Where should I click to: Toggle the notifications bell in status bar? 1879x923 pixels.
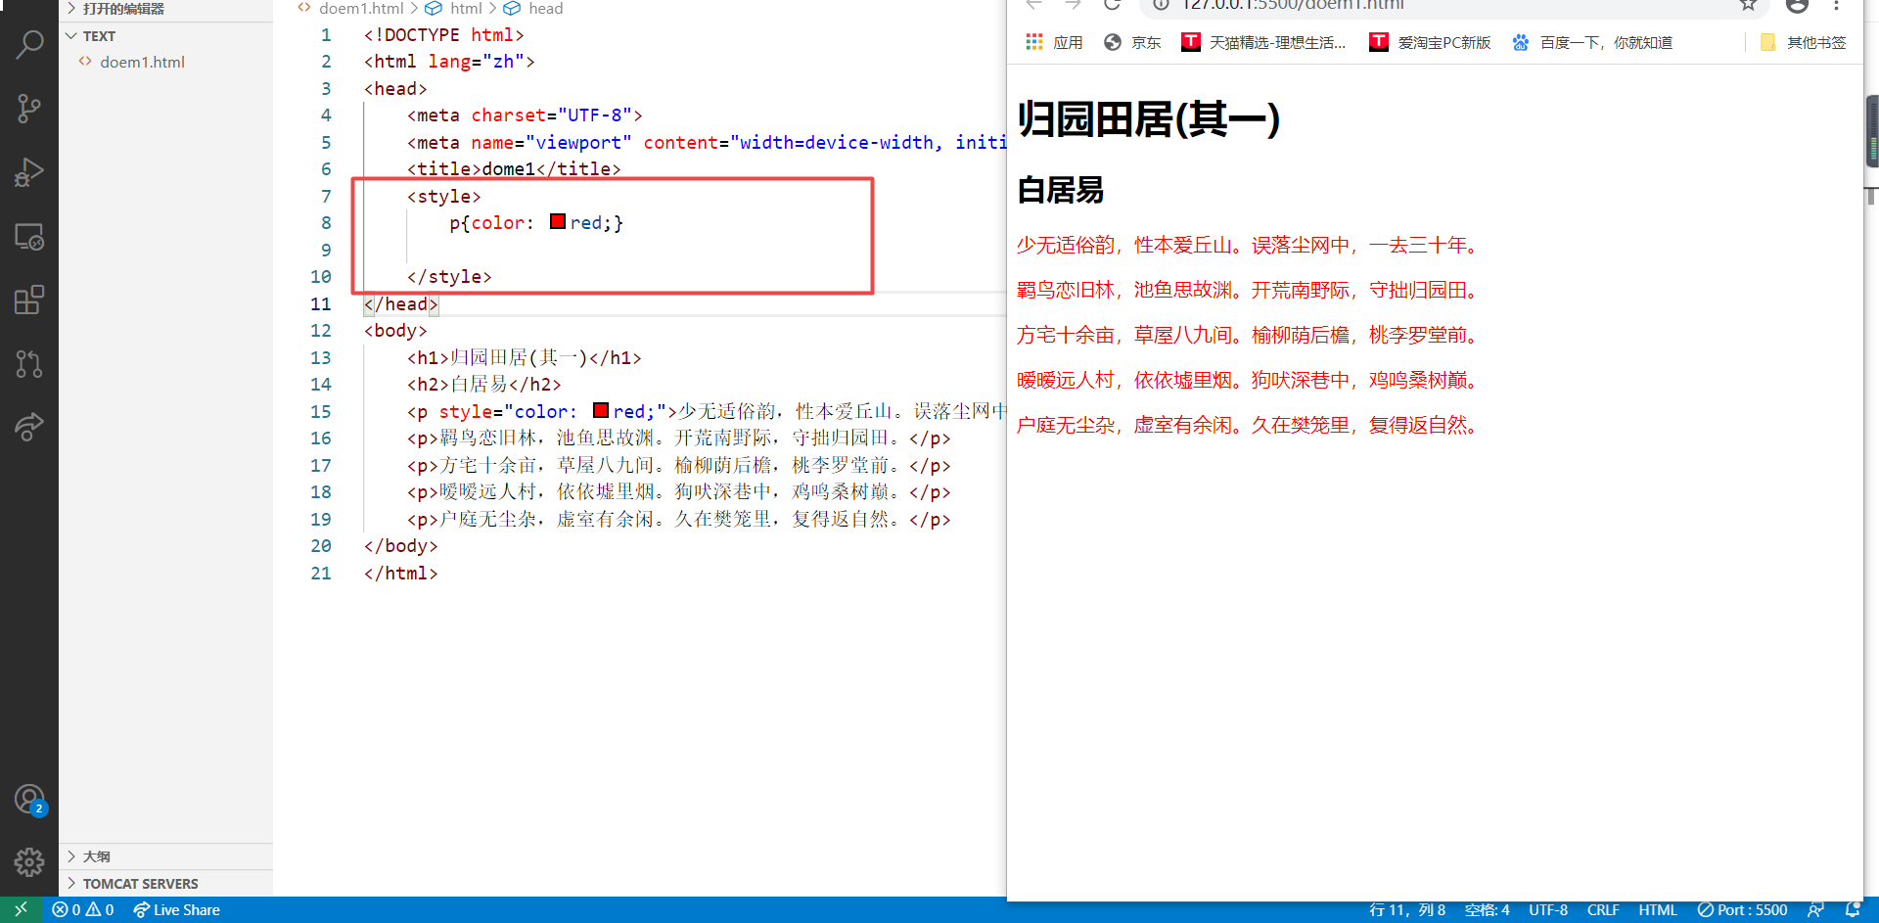[x=1855, y=909]
